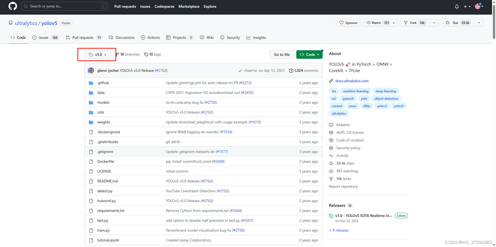Open the ultralytics owner link
Viewport: 496px width, 247px height.
pyautogui.click(x=26, y=23)
